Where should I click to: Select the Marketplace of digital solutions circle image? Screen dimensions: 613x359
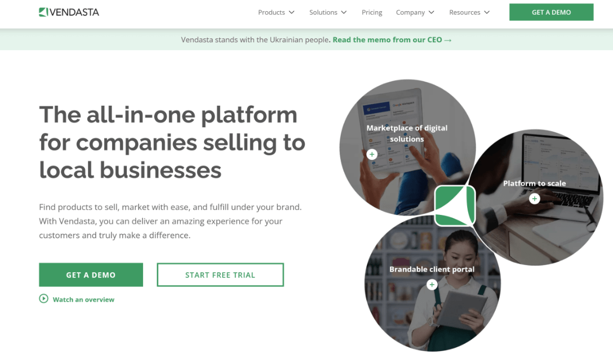pyautogui.click(x=407, y=147)
